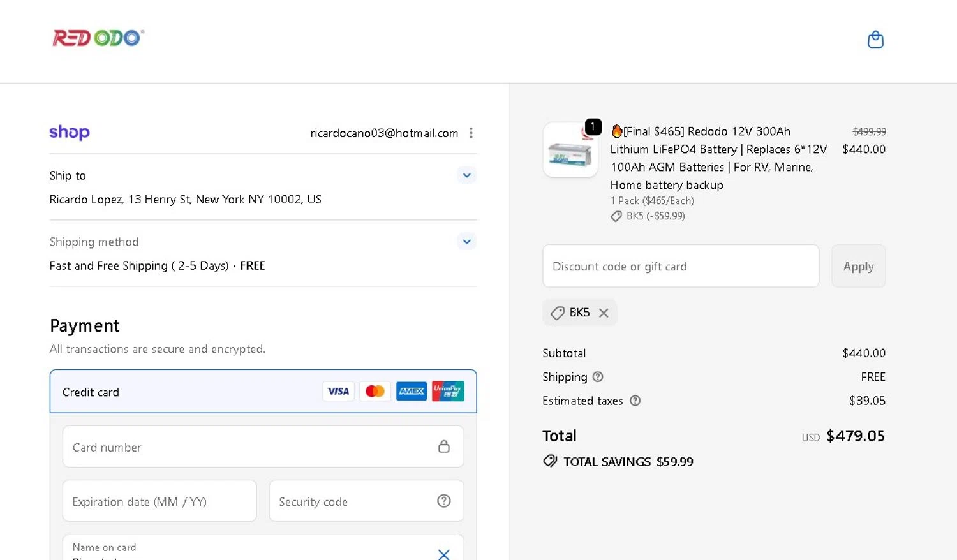Click the Fast and Free Shipping text
The width and height of the screenshot is (957, 560).
pyautogui.click(x=139, y=265)
